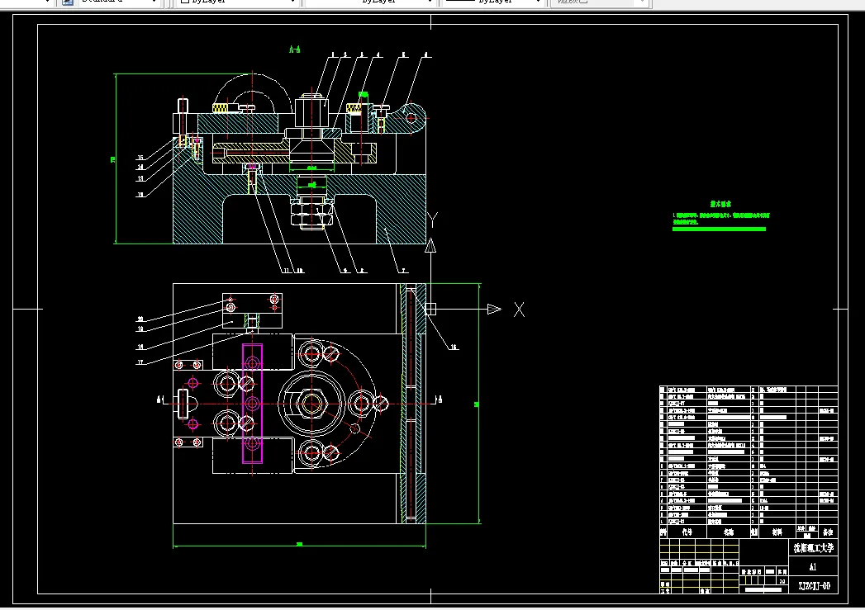The width and height of the screenshot is (865, 610).
Task: Click the UCS Y axis arrowhead
Action: (x=430, y=245)
